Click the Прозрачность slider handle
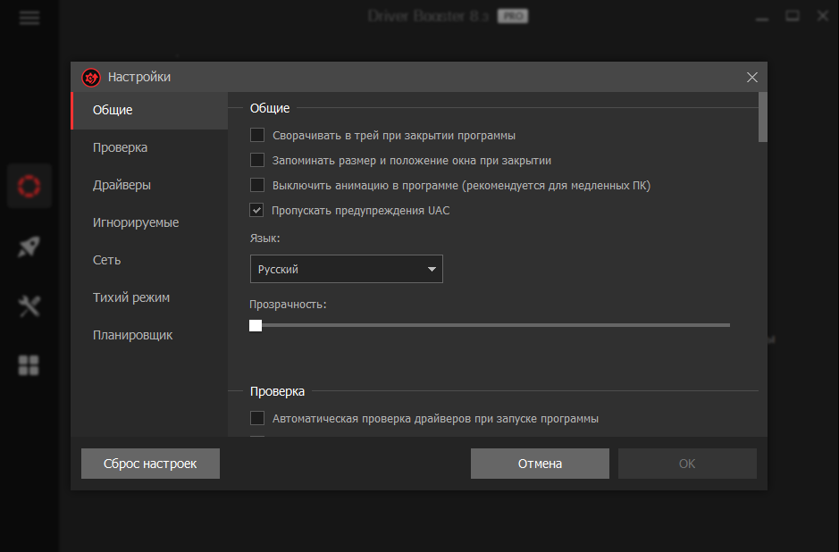This screenshot has width=839, height=552. 256,325
